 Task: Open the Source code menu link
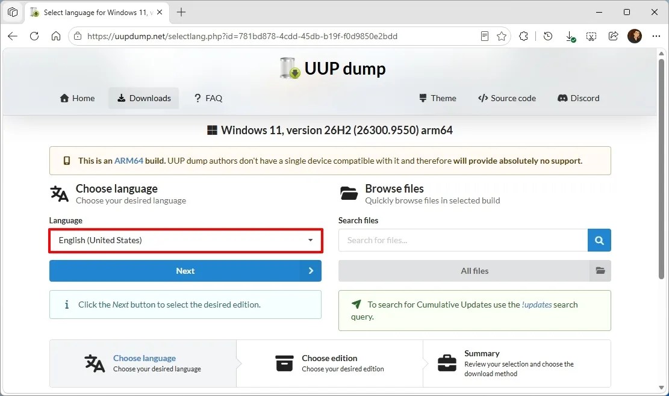pyautogui.click(x=507, y=98)
